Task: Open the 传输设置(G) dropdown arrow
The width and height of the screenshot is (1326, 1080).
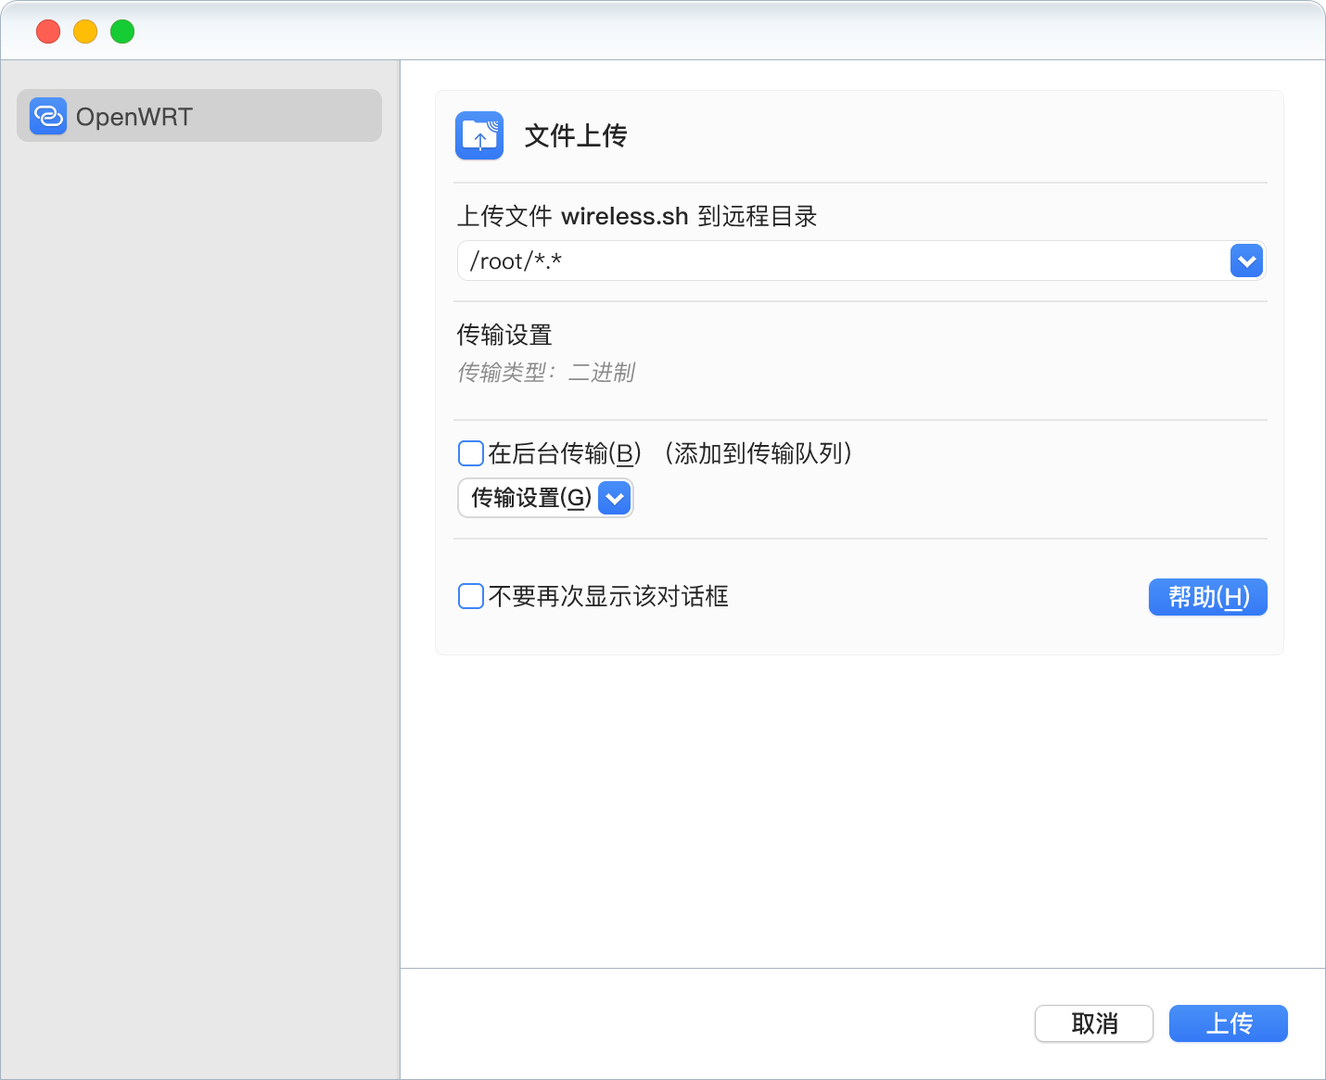Action: click(x=615, y=498)
